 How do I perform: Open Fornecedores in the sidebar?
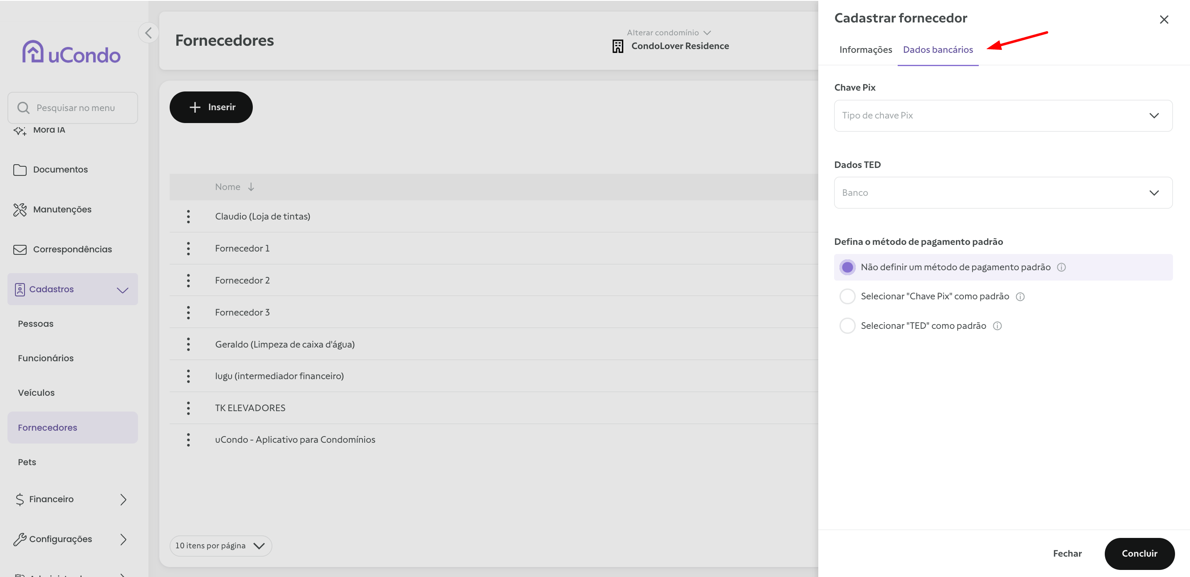click(x=72, y=427)
